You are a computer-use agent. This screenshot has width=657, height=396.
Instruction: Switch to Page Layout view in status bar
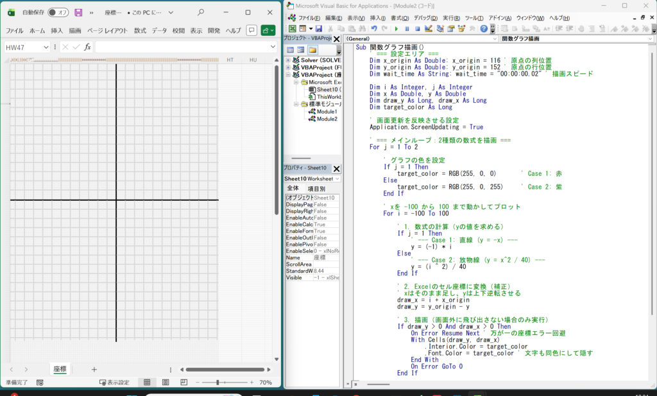point(166,383)
